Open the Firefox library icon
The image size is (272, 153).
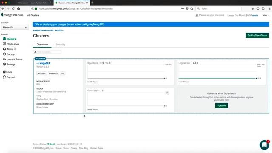point(253,8)
